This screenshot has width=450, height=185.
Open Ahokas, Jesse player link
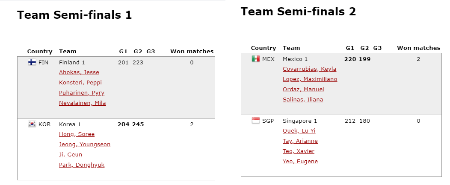[79, 72]
